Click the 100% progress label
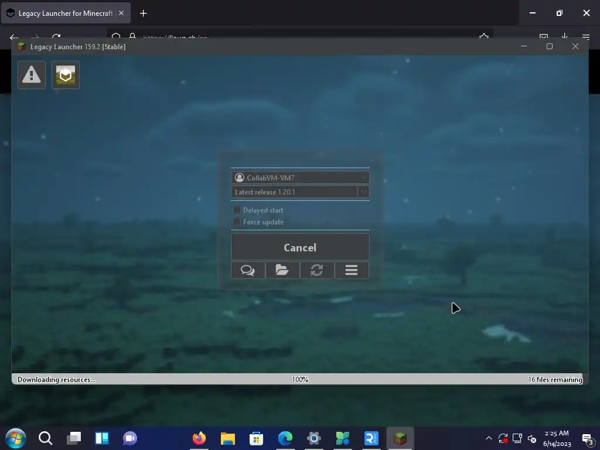The width and height of the screenshot is (600, 450). [300, 379]
